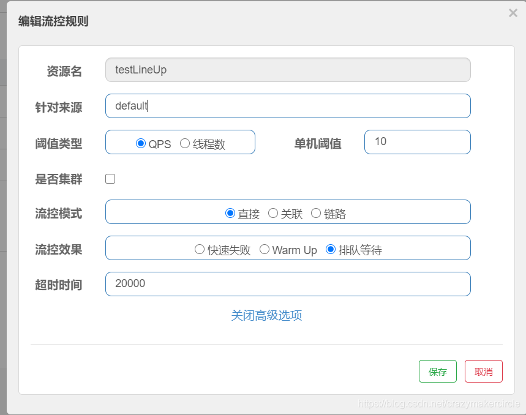This screenshot has width=526, height=415.
Task: Click the 取消 cancel button
Action: pos(483,371)
